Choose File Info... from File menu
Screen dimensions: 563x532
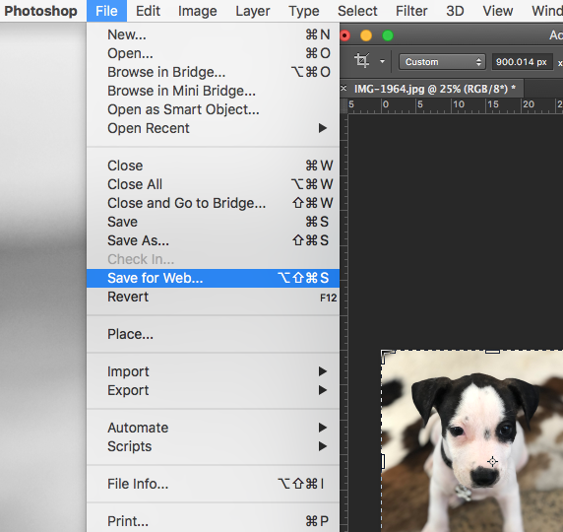point(213,484)
